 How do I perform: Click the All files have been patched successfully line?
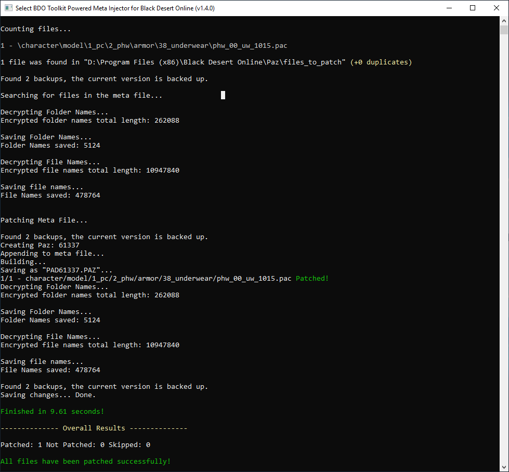pos(85,461)
